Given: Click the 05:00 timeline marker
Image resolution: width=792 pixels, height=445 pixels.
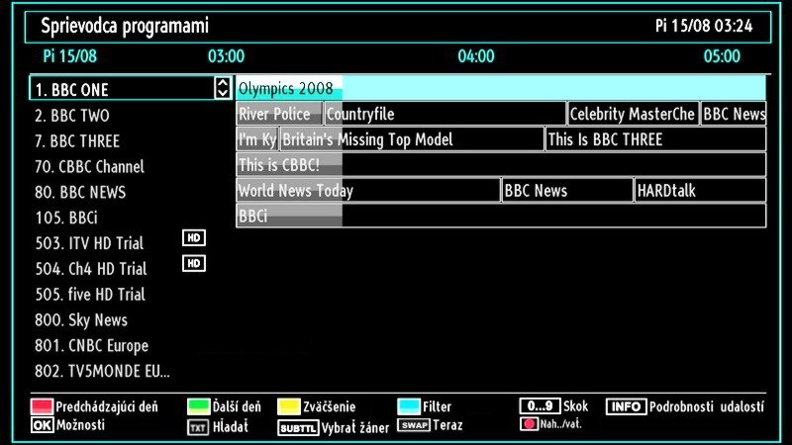Looking at the screenshot, I should coord(722,56).
